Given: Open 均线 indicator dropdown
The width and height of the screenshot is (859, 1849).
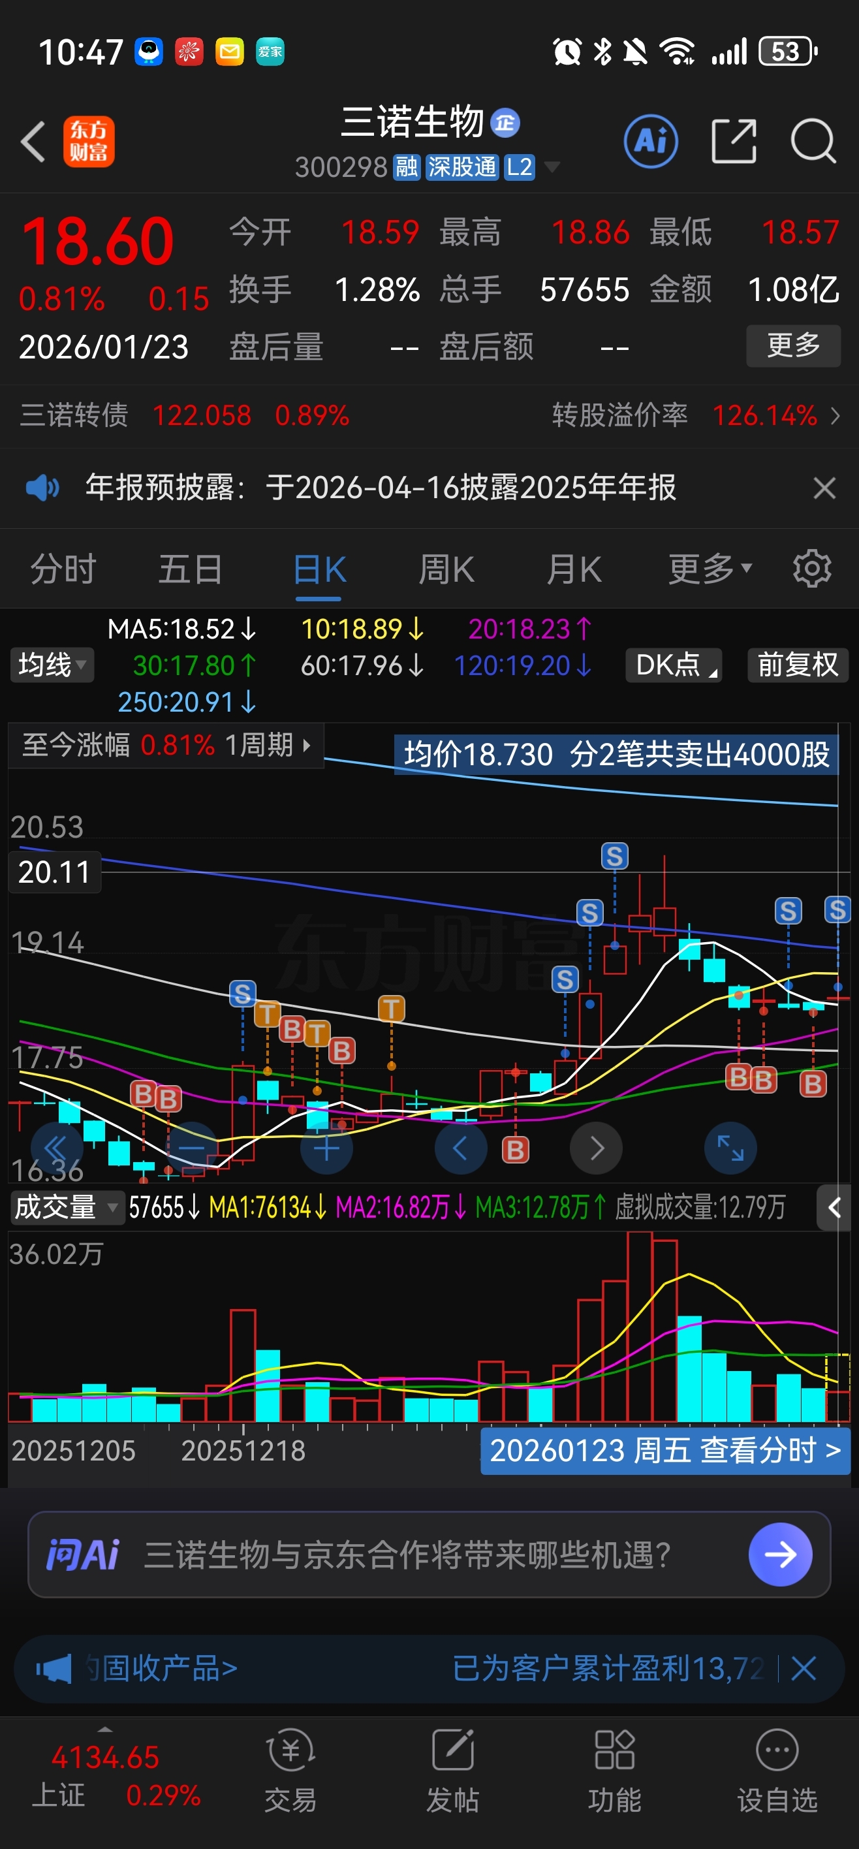Looking at the screenshot, I should [x=52, y=665].
